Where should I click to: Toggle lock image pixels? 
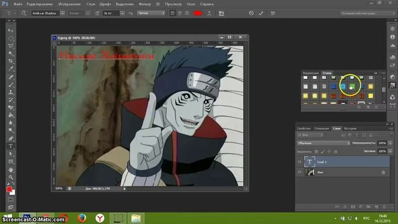click(x=323, y=151)
